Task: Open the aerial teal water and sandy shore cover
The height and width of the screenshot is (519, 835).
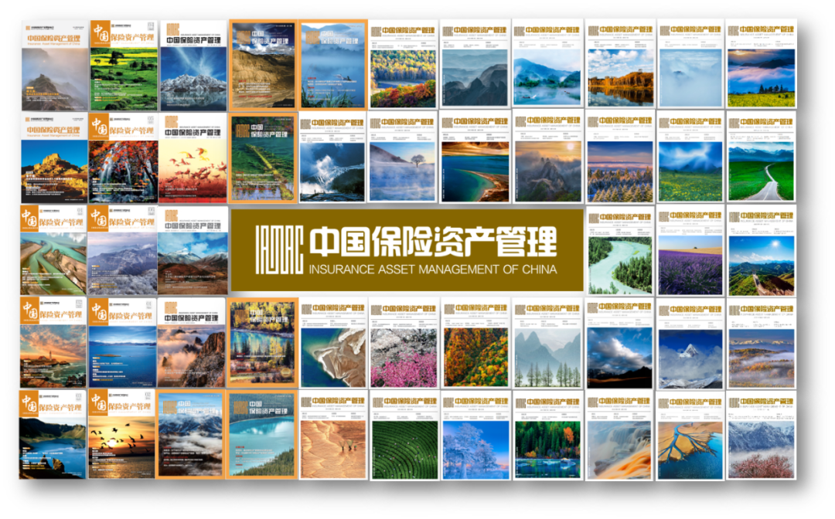Action: [333, 344]
